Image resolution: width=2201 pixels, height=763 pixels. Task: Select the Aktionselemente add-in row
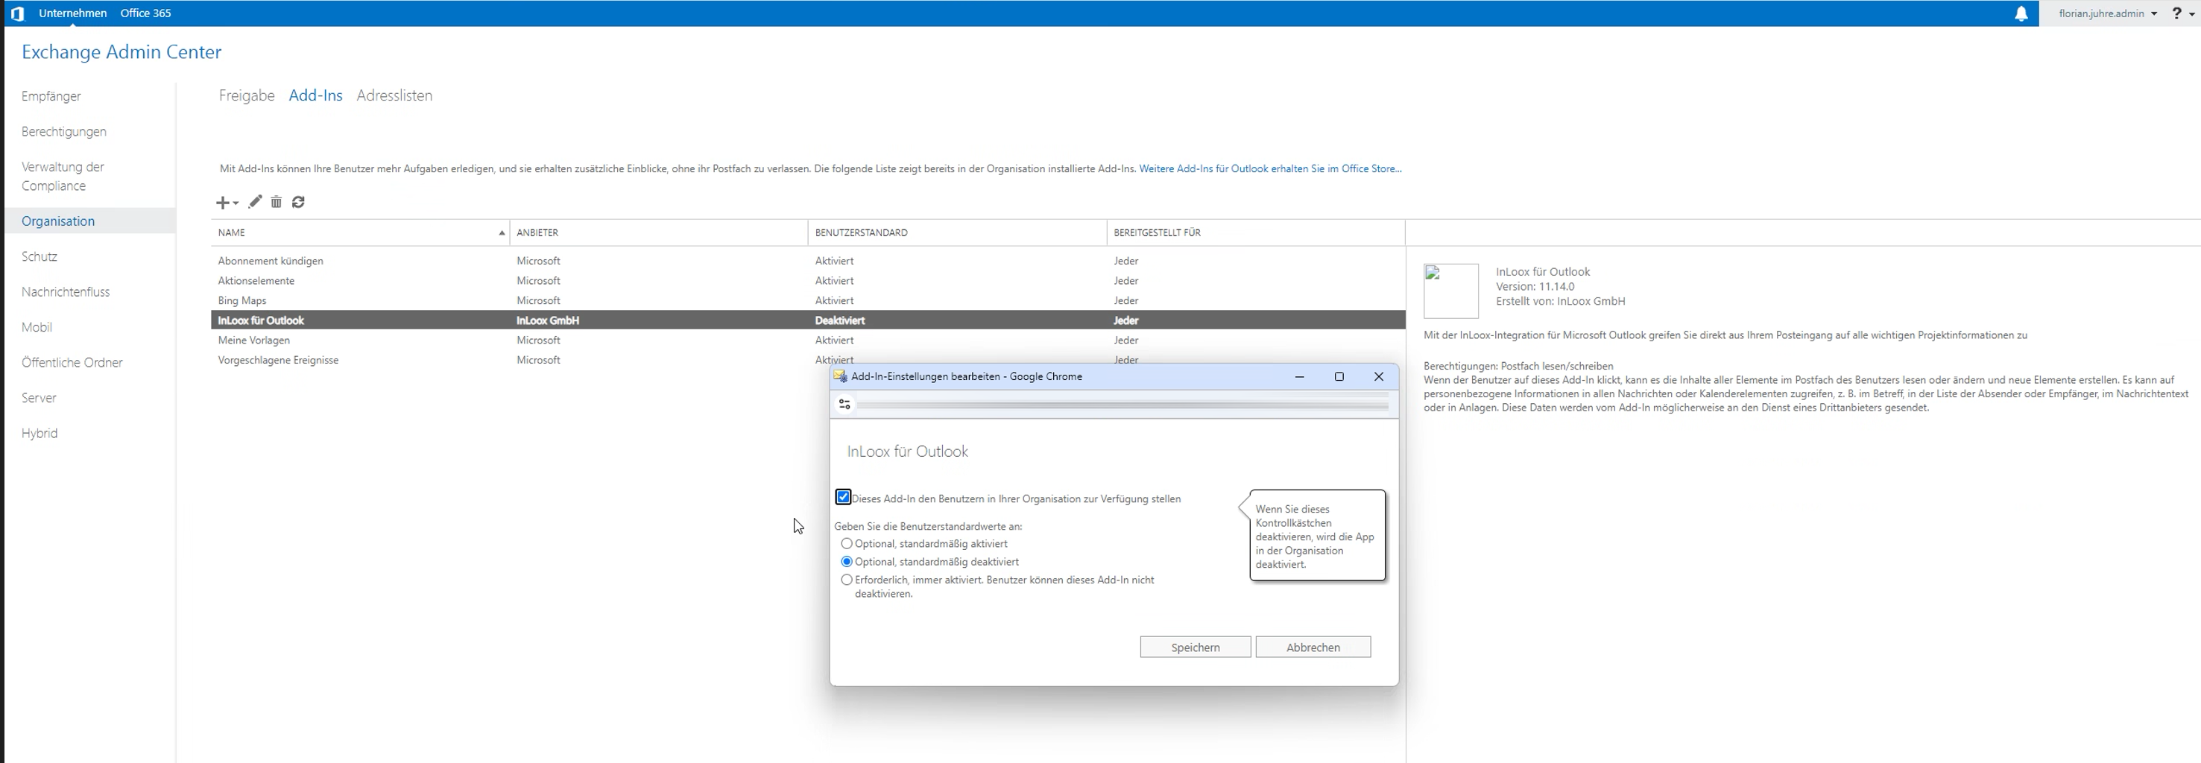[x=807, y=280]
